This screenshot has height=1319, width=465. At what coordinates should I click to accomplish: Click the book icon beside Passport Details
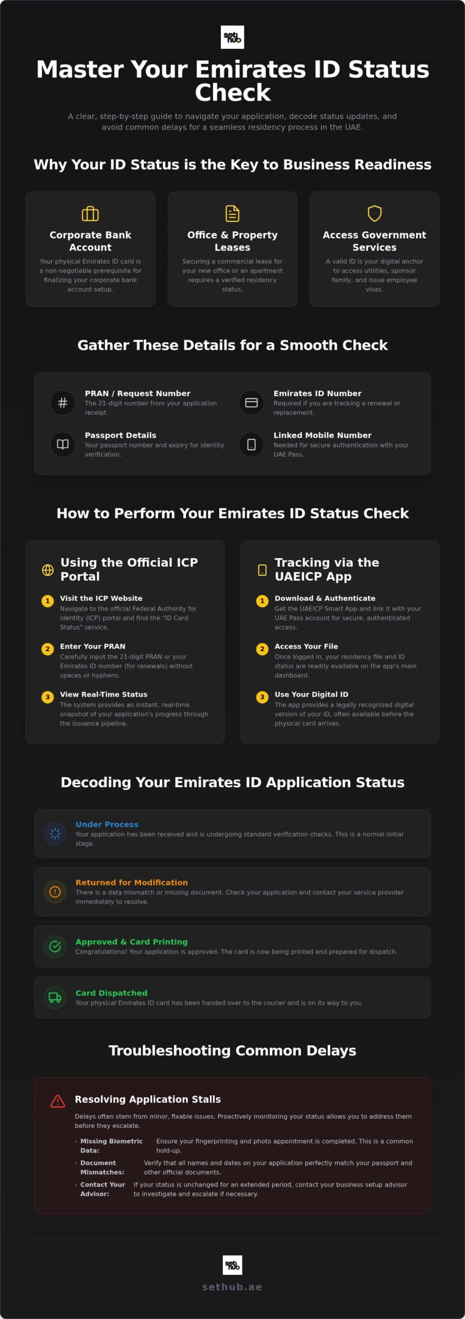pos(63,444)
